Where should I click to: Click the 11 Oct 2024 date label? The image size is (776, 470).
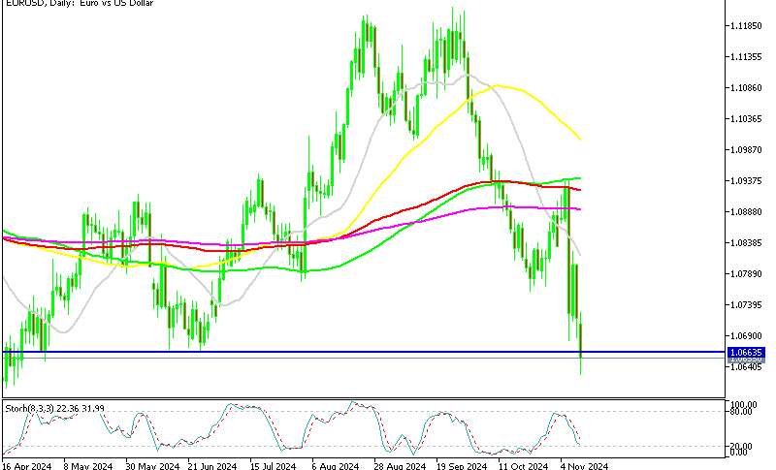(523, 466)
